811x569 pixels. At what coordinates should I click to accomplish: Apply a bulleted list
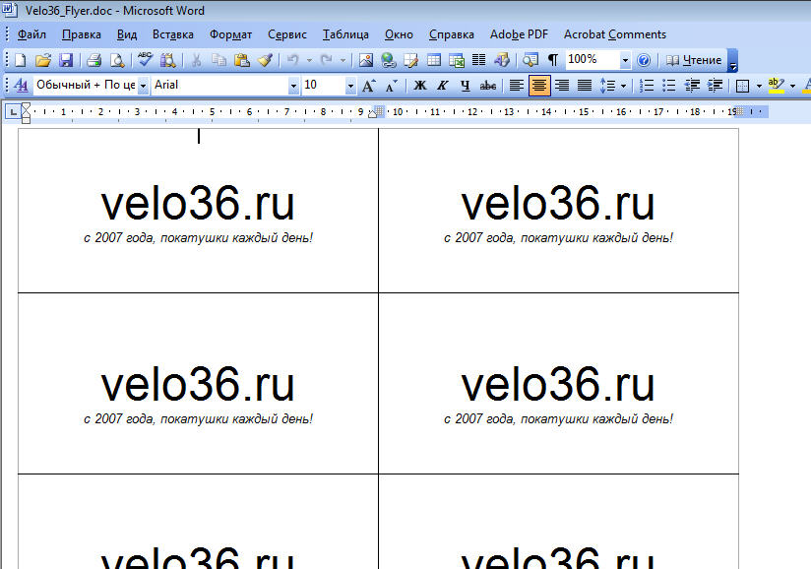(x=669, y=85)
